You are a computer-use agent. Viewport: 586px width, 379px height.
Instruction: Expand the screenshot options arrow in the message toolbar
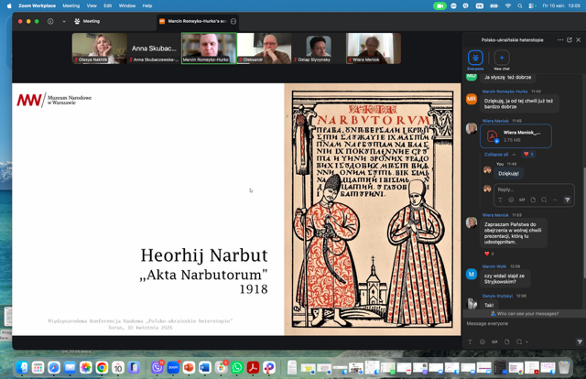(528, 342)
